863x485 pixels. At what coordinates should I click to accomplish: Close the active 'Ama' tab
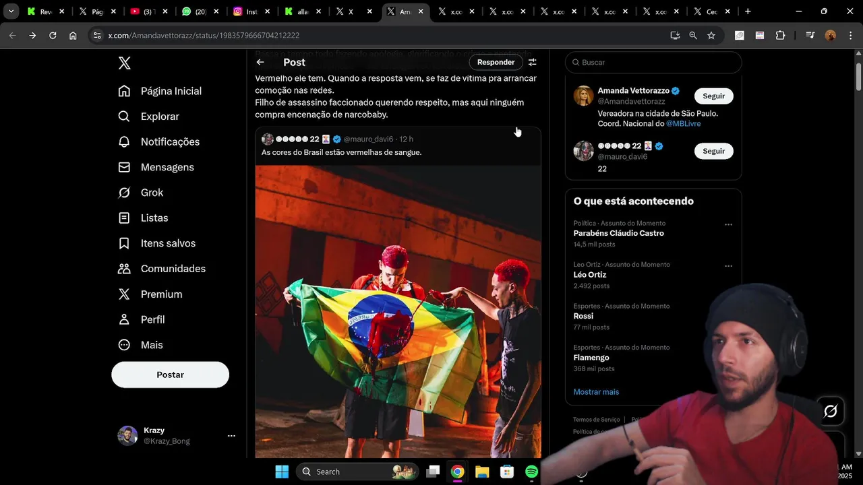click(421, 11)
